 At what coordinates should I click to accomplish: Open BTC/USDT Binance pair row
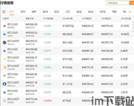click(67, 59)
